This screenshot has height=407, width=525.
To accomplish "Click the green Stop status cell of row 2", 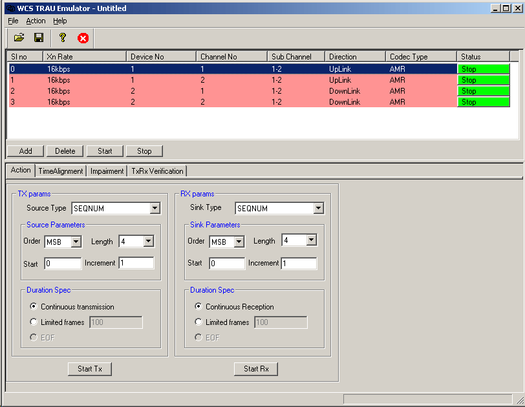I will point(484,91).
